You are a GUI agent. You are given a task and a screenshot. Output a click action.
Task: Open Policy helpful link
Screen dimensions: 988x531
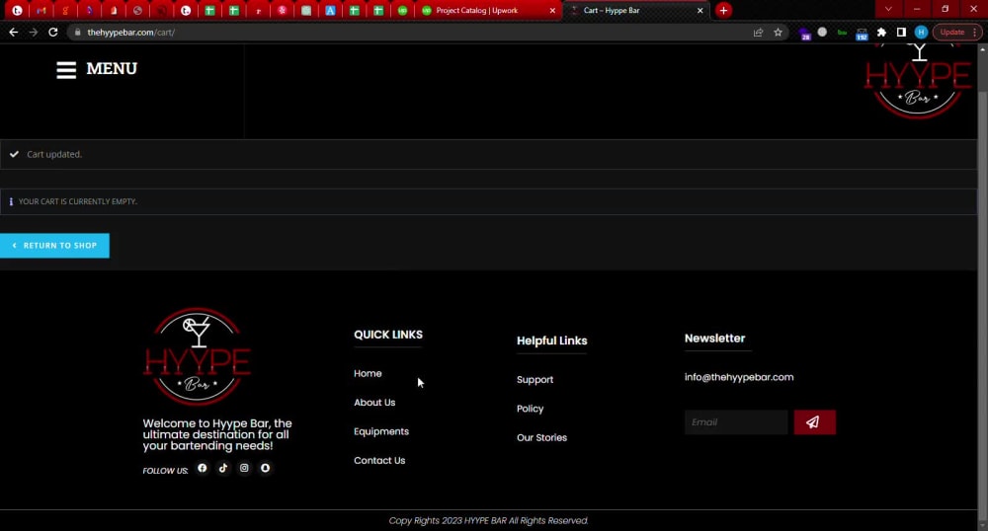coord(530,409)
